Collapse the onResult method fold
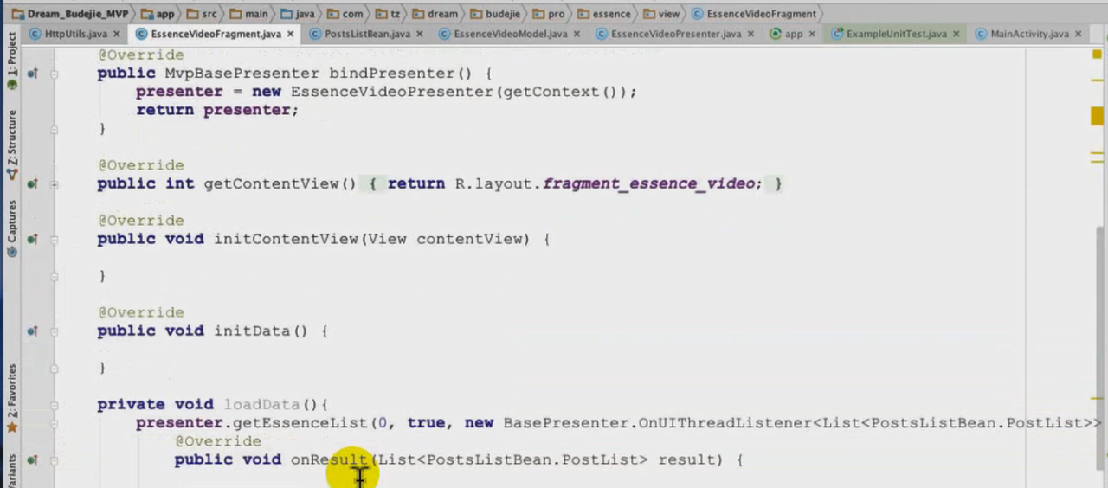The height and width of the screenshot is (488, 1108). click(x=54, y=459)
